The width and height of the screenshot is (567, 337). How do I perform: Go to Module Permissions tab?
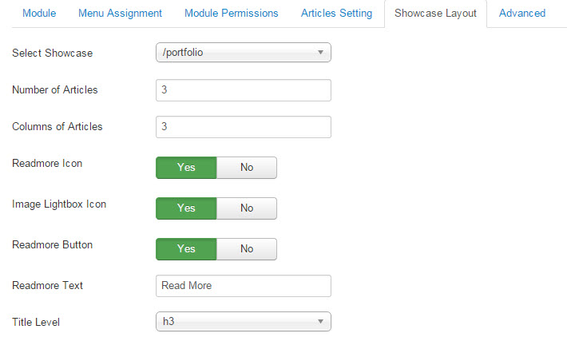(231, 14)
